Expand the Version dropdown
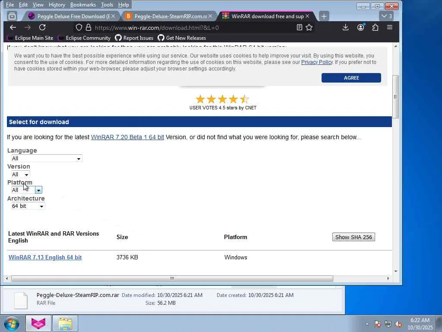442x332 pixels. click(20, 175)
